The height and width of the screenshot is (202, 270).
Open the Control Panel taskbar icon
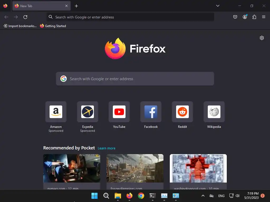coord(176,196)
